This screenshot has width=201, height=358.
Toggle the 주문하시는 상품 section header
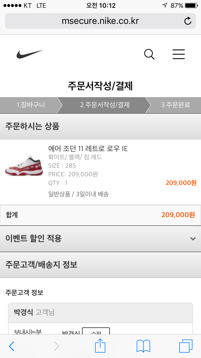point(100,126)
